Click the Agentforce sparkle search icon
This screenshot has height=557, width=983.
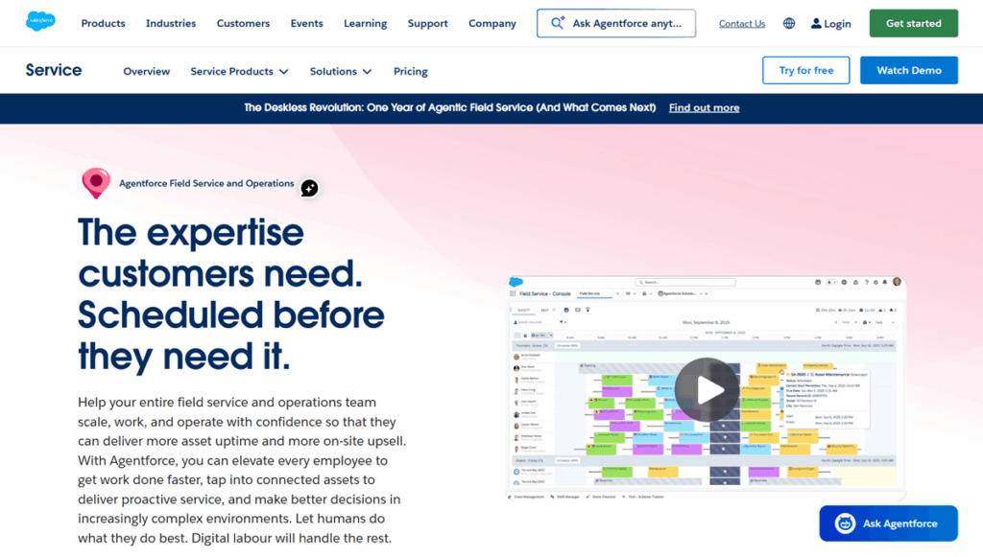[x=558, y=23]
